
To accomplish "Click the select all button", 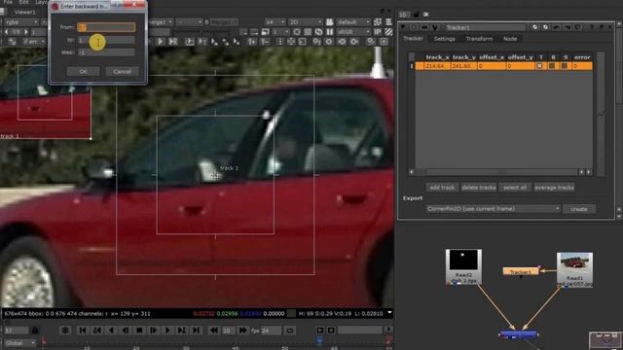I will coord(515,188).
